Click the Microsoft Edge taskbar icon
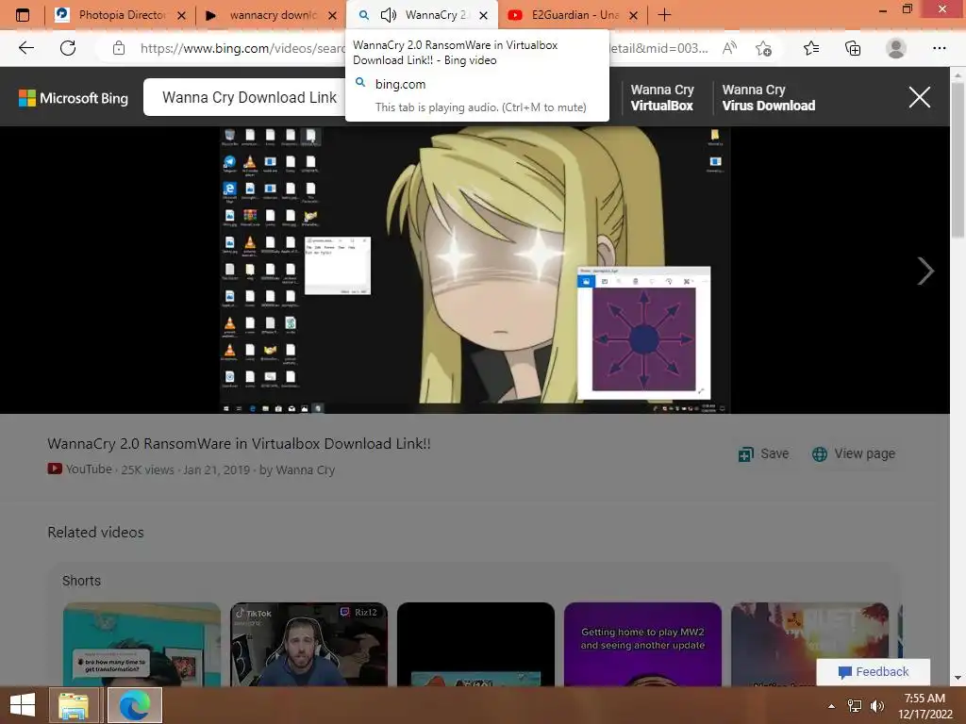The image size is (966, 724). pyautogui.click(x=134, y=705)
